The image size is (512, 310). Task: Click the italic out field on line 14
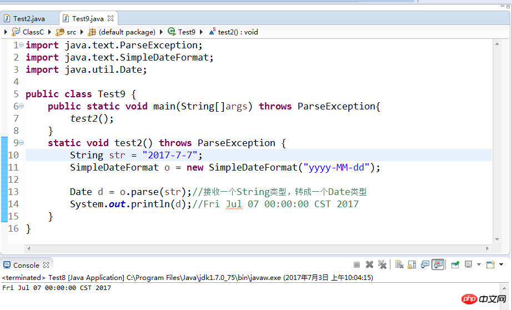click(117, 204)
